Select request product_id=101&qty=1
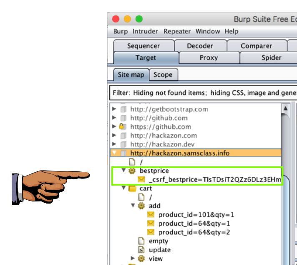297x265 pixels. [196, 214]
